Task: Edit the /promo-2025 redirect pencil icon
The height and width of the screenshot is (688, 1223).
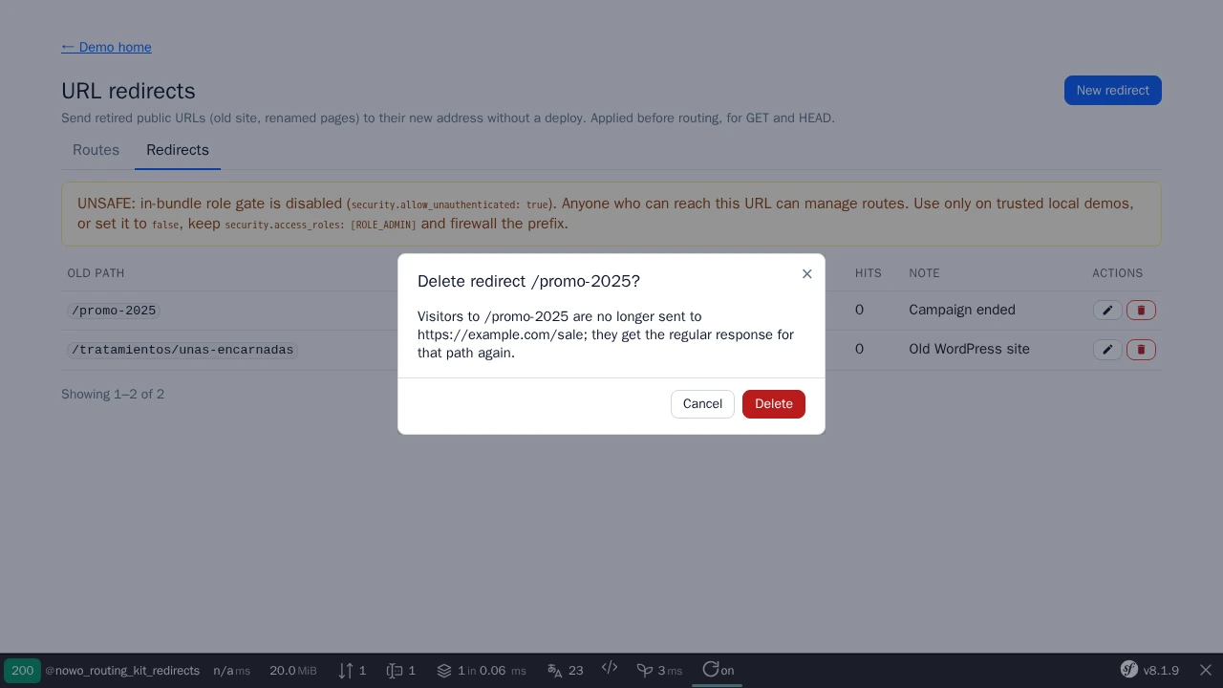Action: tap(1107, 311)
